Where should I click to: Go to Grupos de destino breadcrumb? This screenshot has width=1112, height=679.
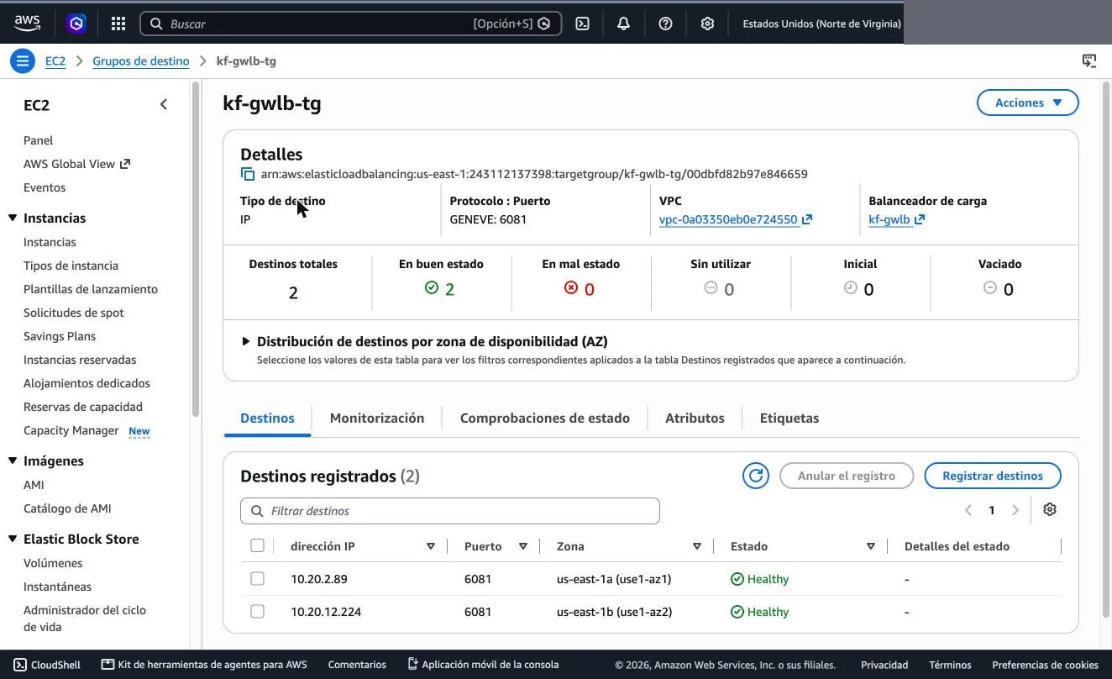point(141,61)
